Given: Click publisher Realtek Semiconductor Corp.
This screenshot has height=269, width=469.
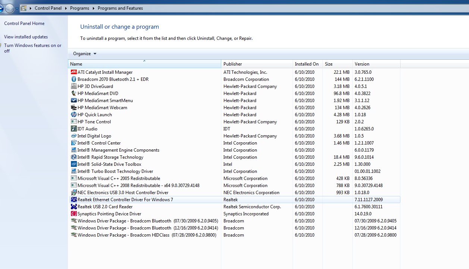Looking at the screenshot, I should [x=252, y=207].
